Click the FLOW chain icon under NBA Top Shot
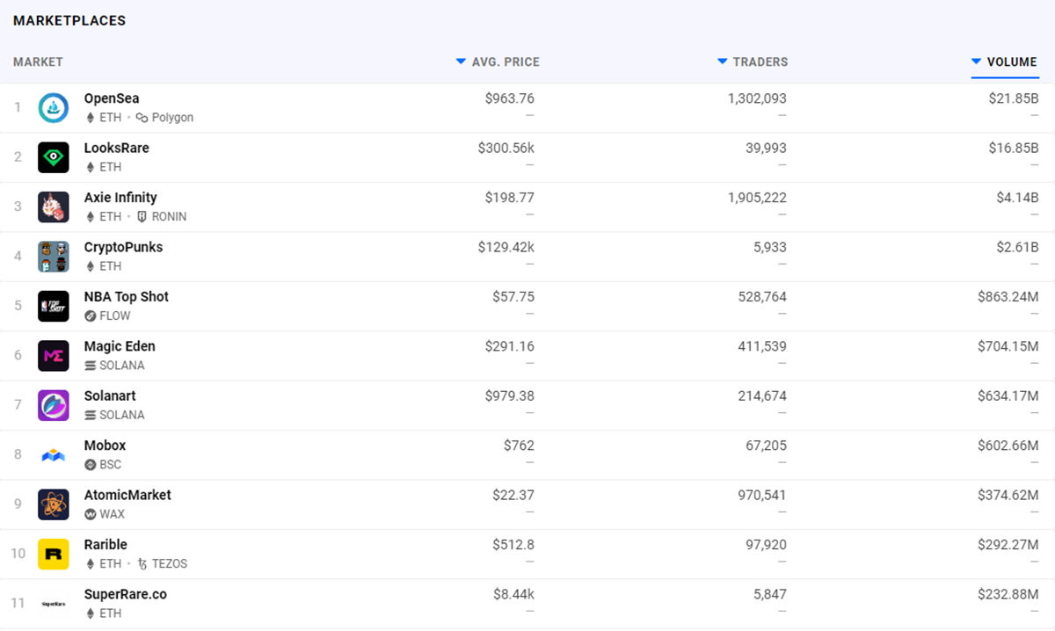1055x631 pixels. (90, 316)
